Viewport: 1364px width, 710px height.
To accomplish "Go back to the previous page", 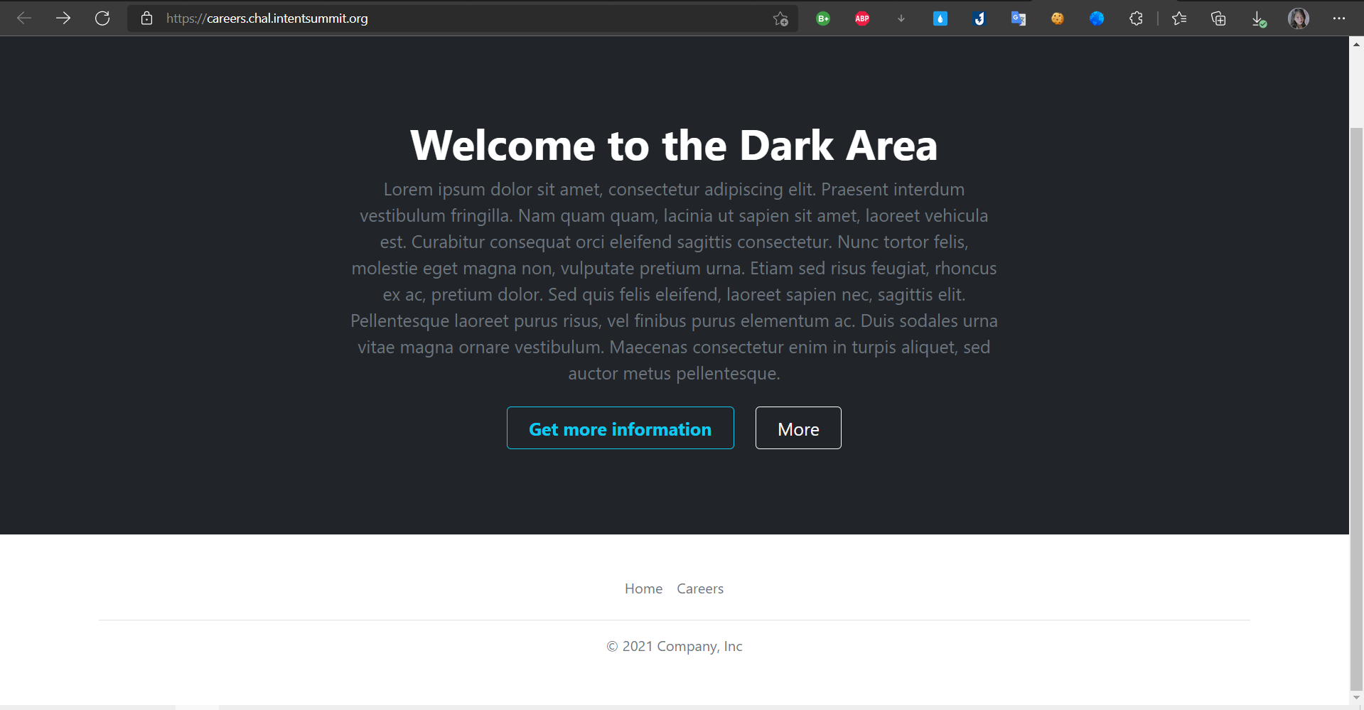I will pos(24,18).
